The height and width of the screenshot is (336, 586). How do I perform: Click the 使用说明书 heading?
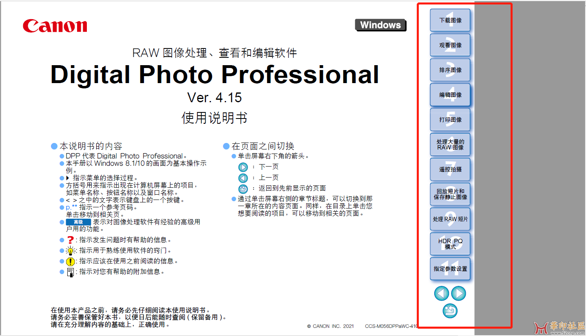pos(214,118)
